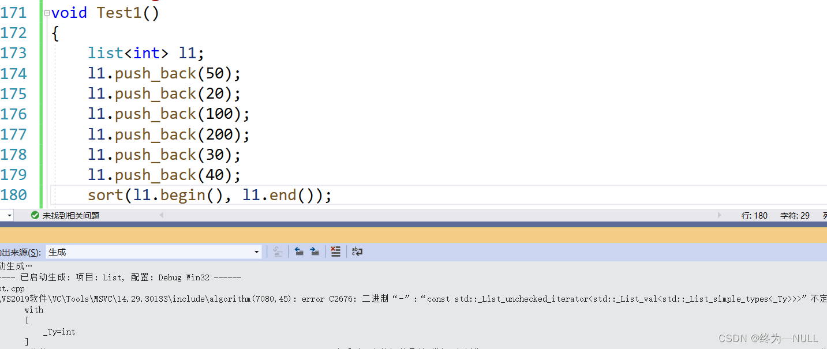Click the go to next message icon
This screenshot has height=349, width=827.
tap(315, 252)
